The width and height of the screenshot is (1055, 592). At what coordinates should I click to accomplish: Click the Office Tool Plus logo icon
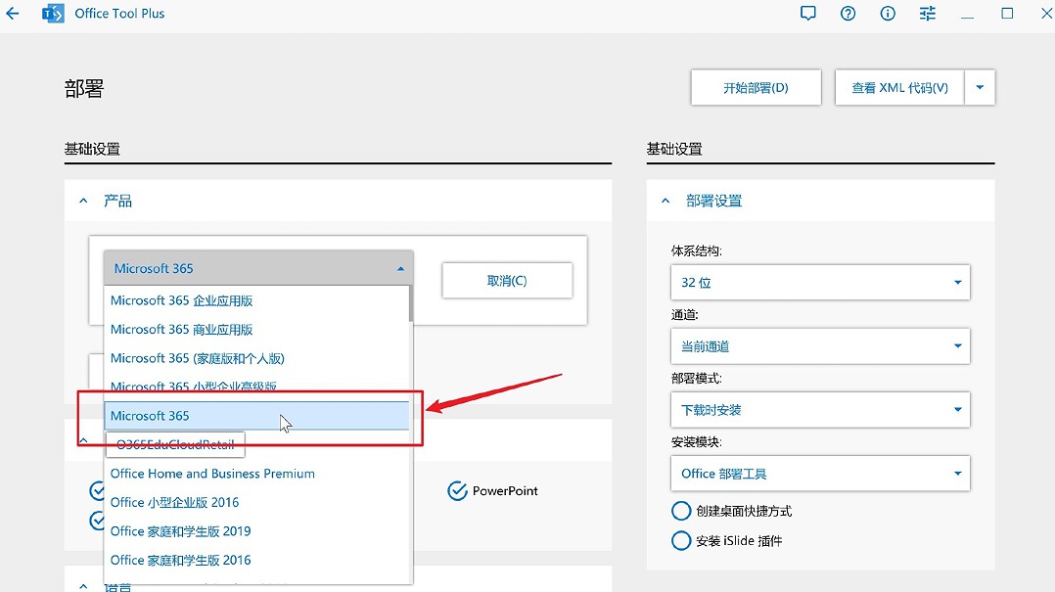coord(53,14)
